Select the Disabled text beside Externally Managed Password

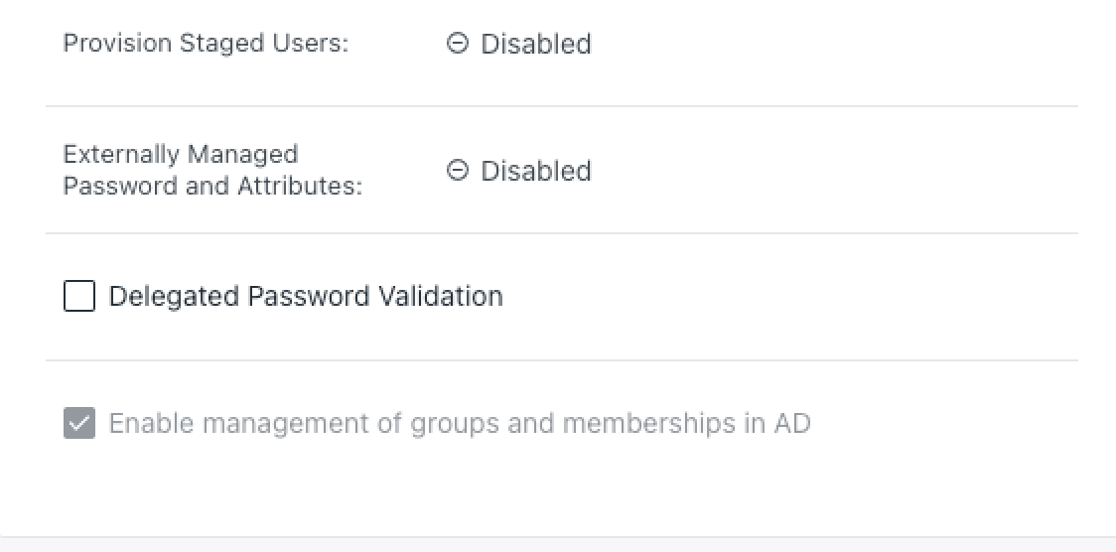pos(535,171)
